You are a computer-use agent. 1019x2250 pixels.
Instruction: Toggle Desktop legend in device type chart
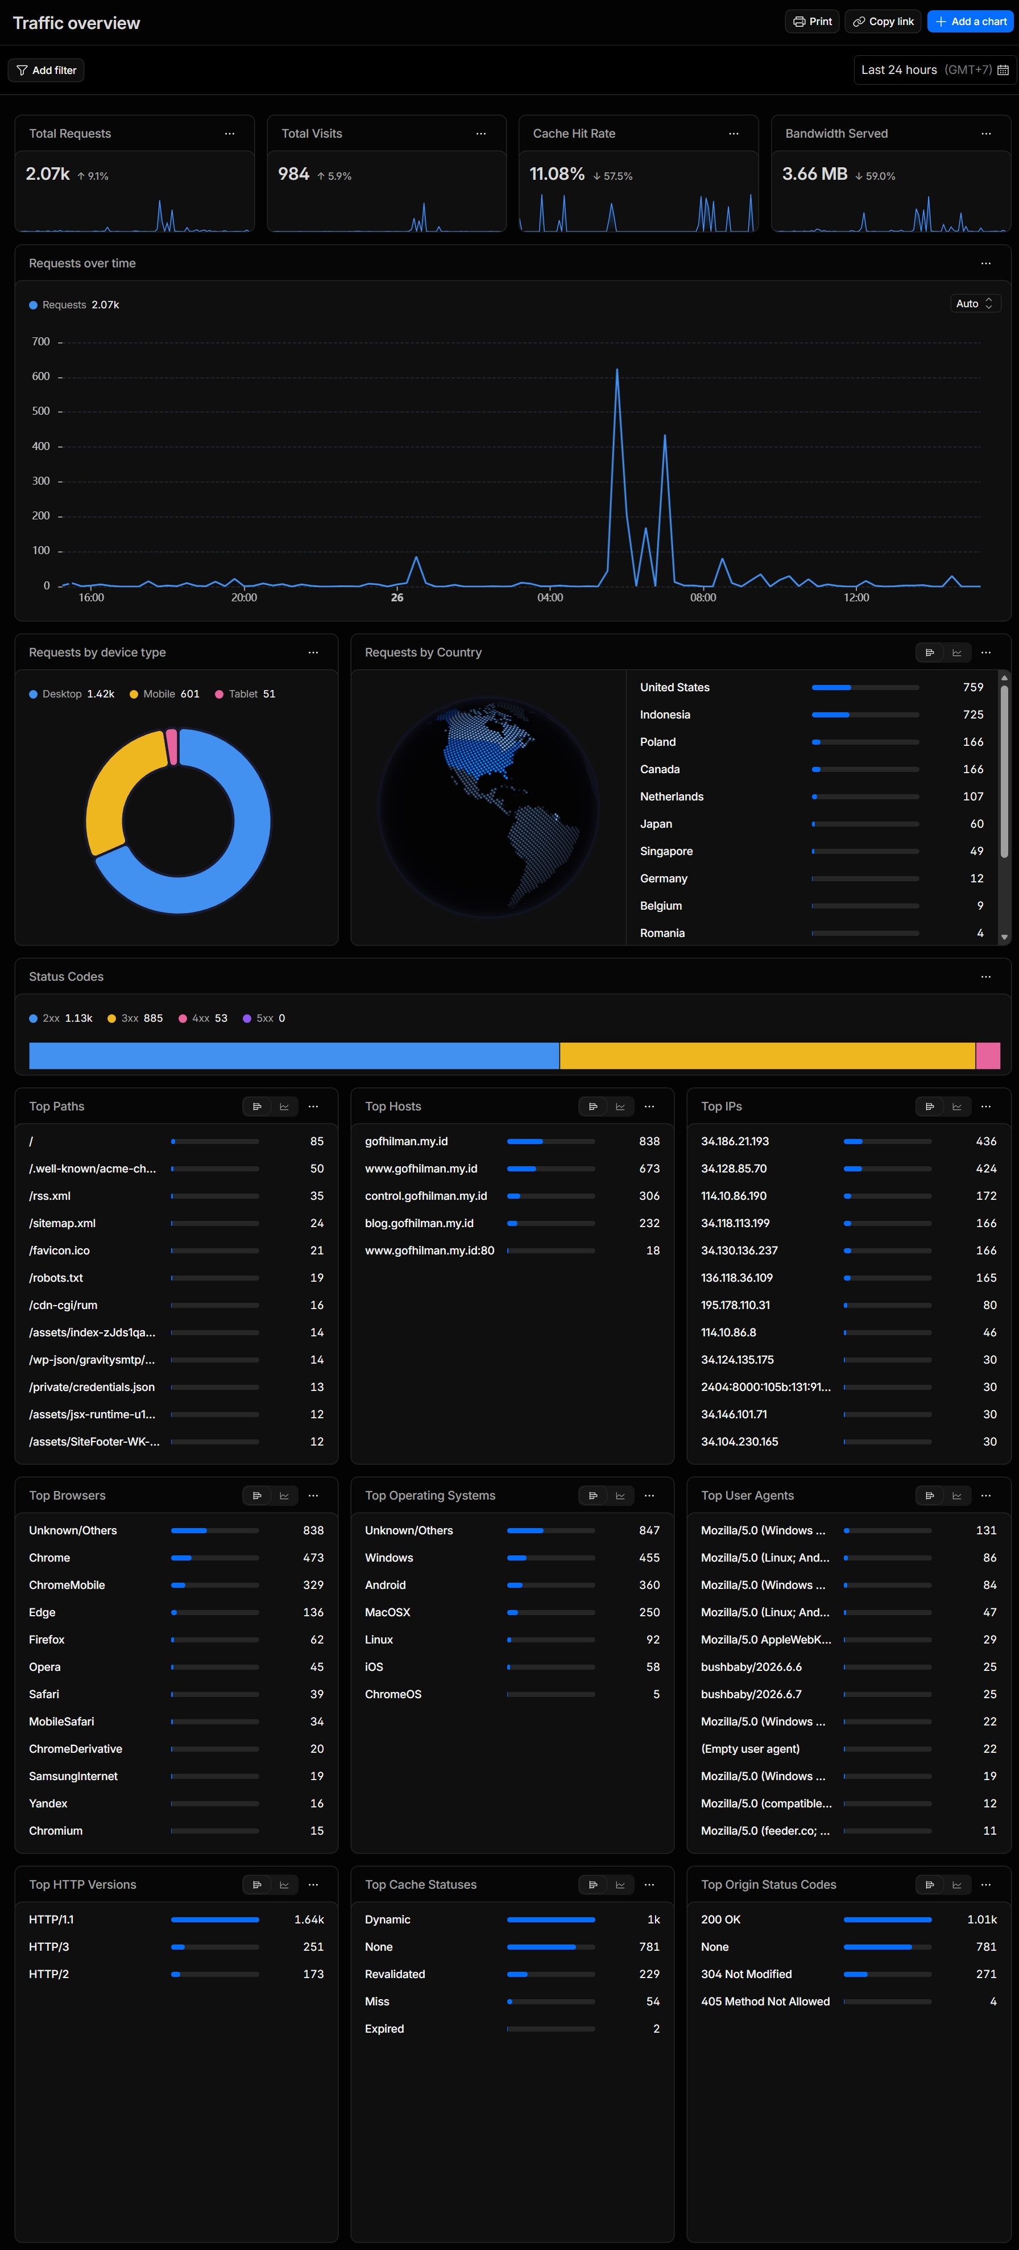coord(72,695)
